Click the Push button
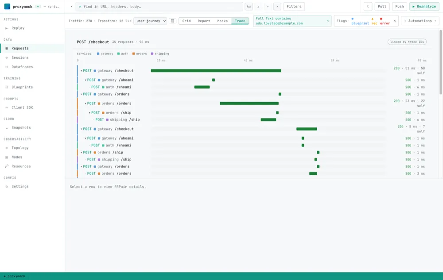The height and width of the screenshot is (280, 443). pyautogui.click(x=400, y=7)
